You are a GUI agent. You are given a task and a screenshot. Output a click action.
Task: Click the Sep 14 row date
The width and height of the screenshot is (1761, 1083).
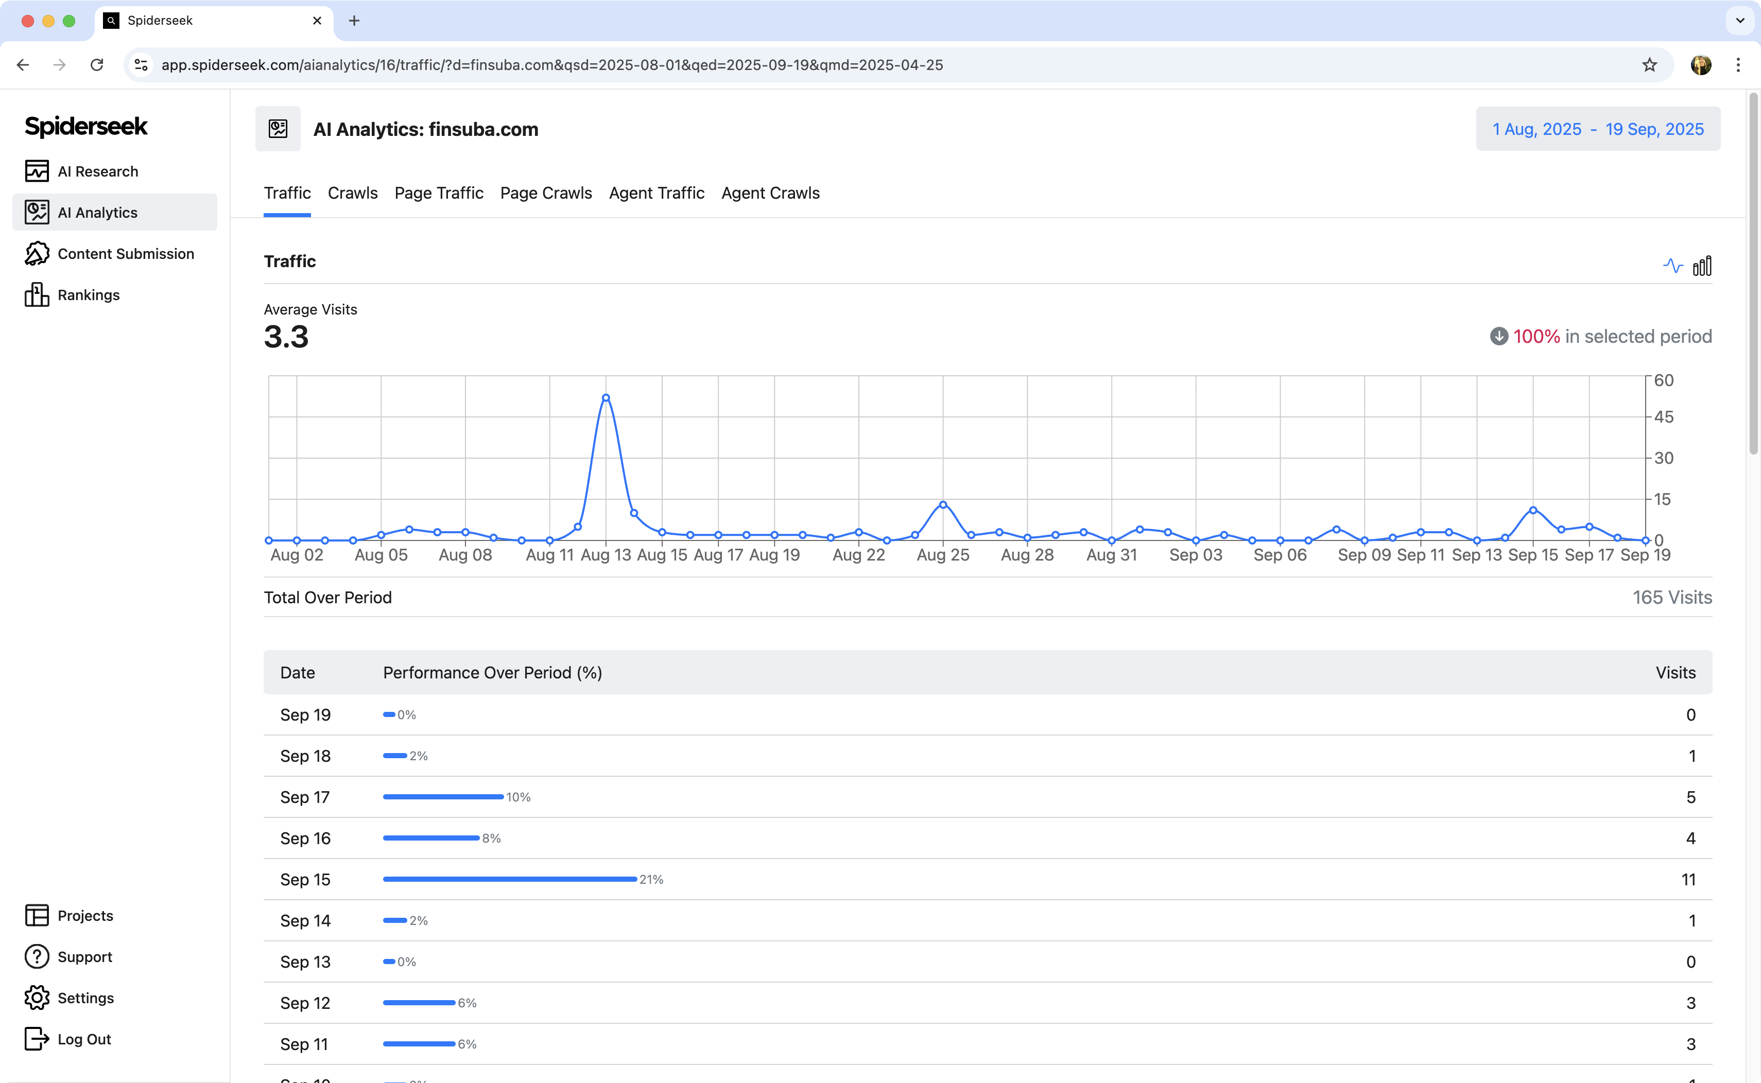[x=305, y=920]
